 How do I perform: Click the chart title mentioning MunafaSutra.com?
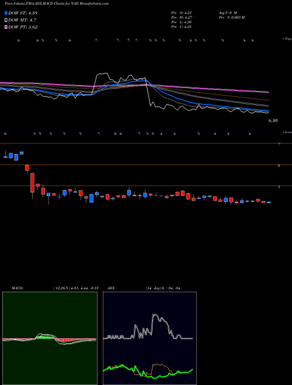[57, 3]
